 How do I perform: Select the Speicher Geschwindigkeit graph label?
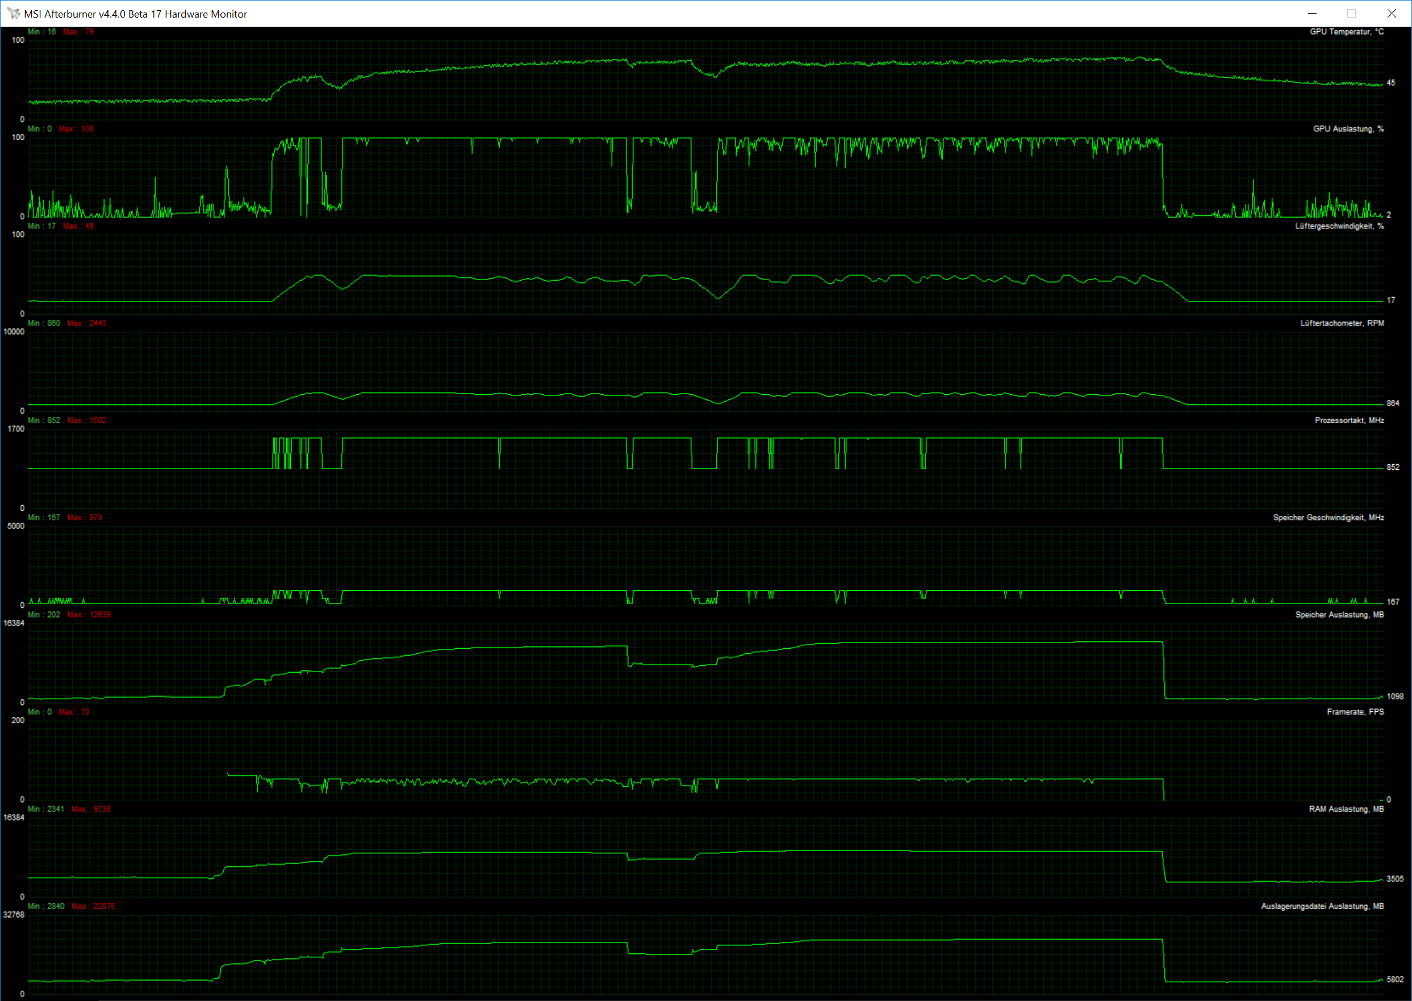pos(1328,518)
